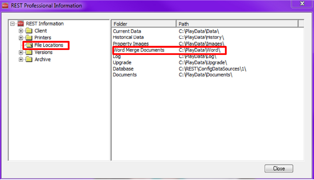Image resolution: width=314 pixels, height=180 pixels.
Task: Click the Printers folder icon
Action: tap(29, 38)
